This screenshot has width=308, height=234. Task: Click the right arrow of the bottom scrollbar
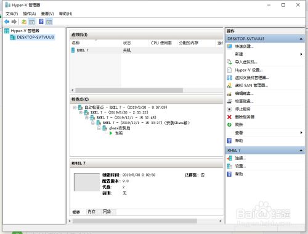pyautogui.click(x=220, y=221)
